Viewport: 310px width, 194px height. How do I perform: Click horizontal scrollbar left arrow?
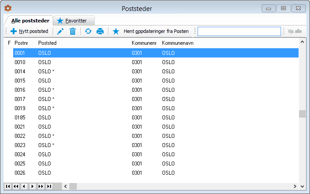pyautogui.click(x=65, y=186)
